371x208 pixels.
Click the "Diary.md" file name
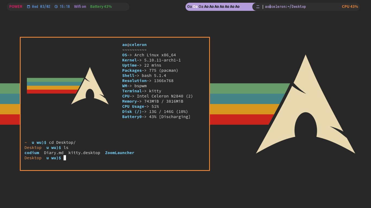54,153
